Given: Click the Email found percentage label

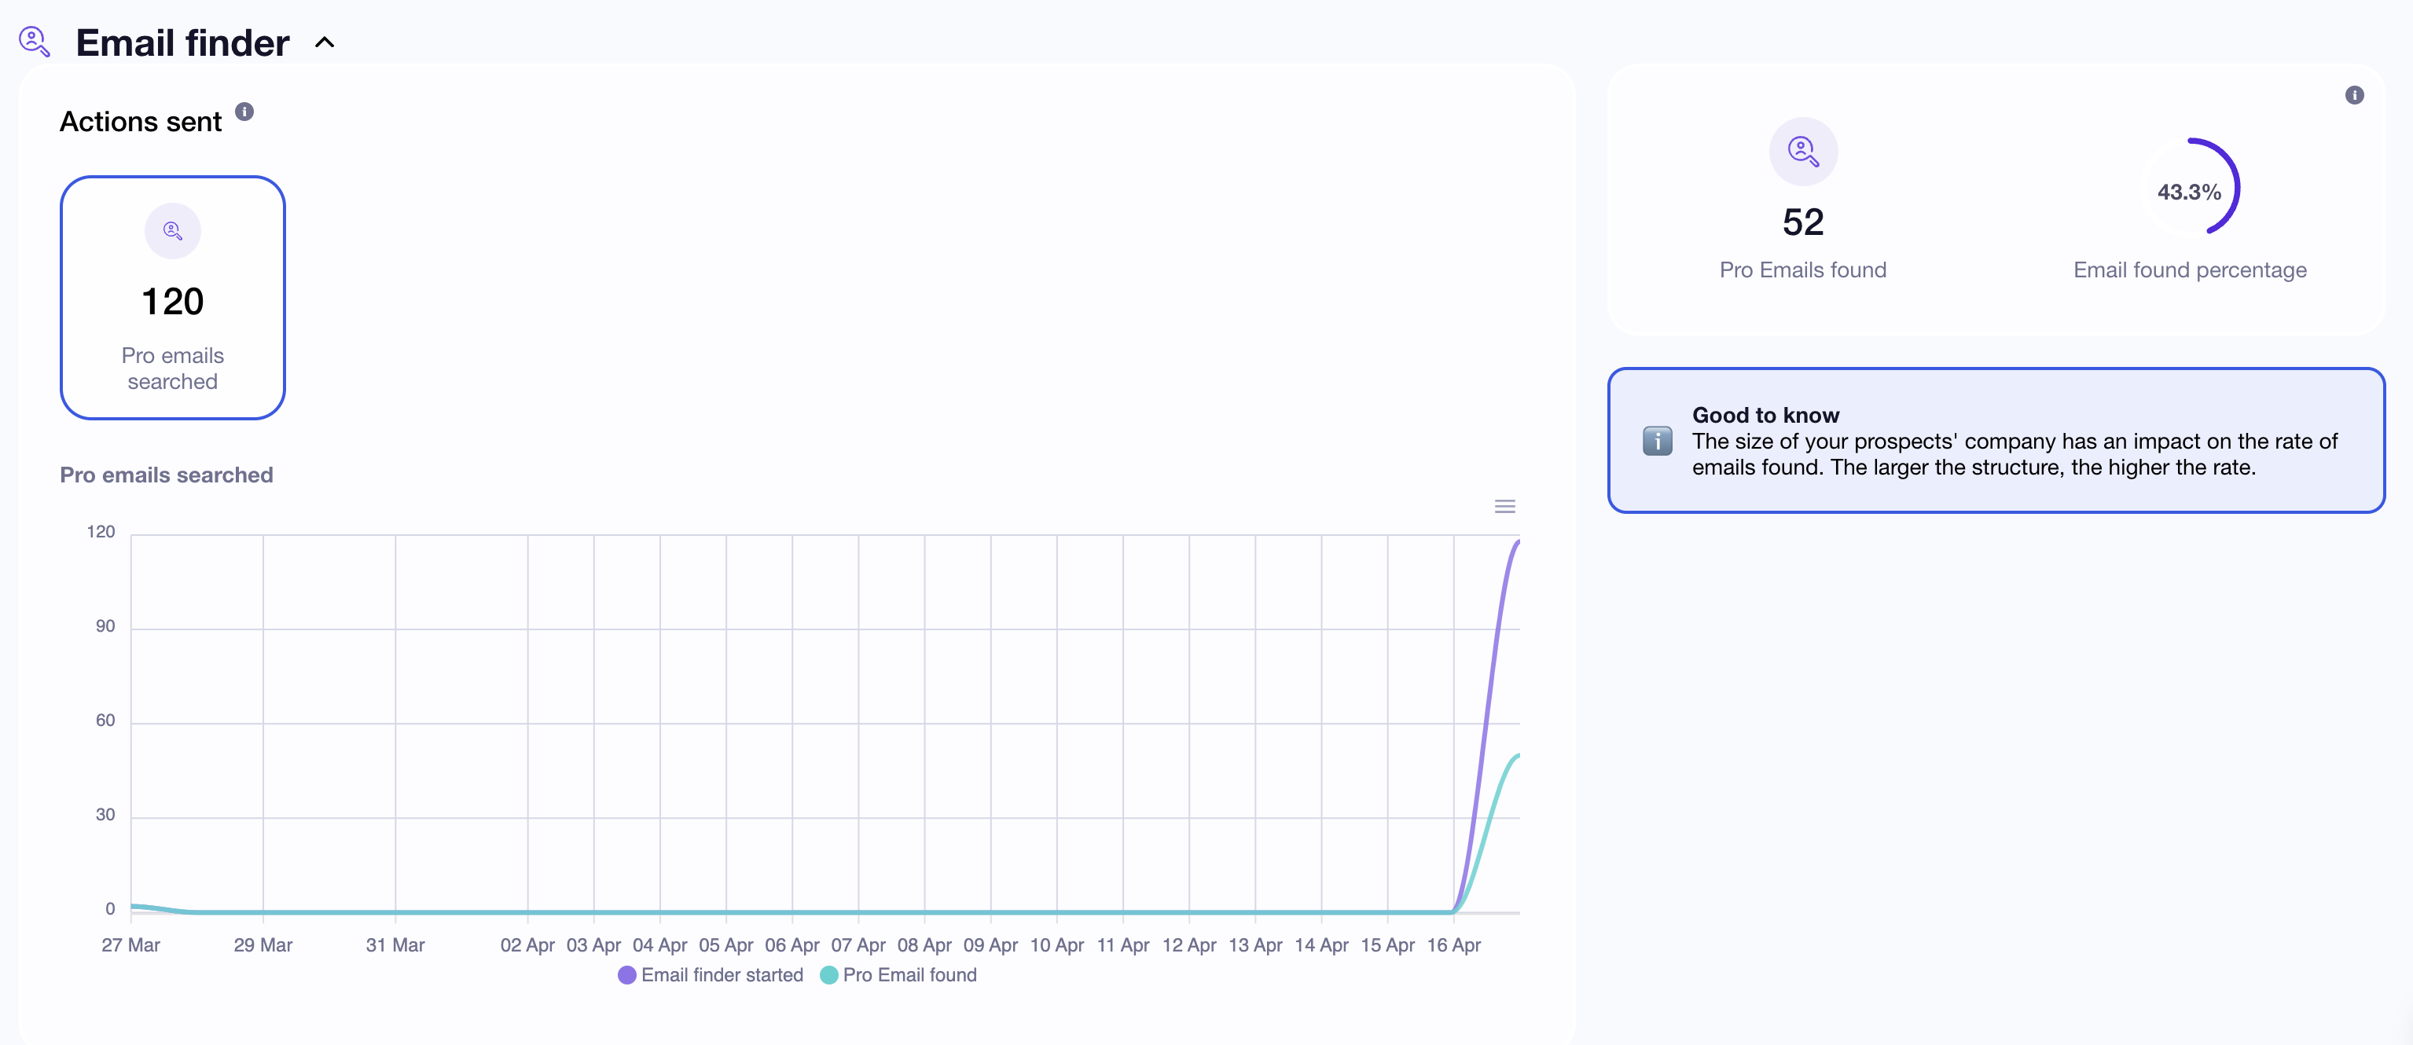Looking at the screenshot, I should tap(2189, 269).
